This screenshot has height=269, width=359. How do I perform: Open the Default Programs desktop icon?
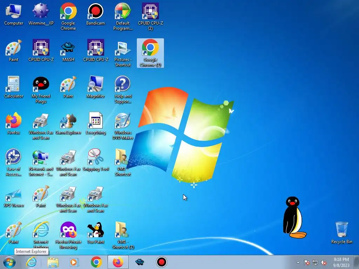point(123,17)
